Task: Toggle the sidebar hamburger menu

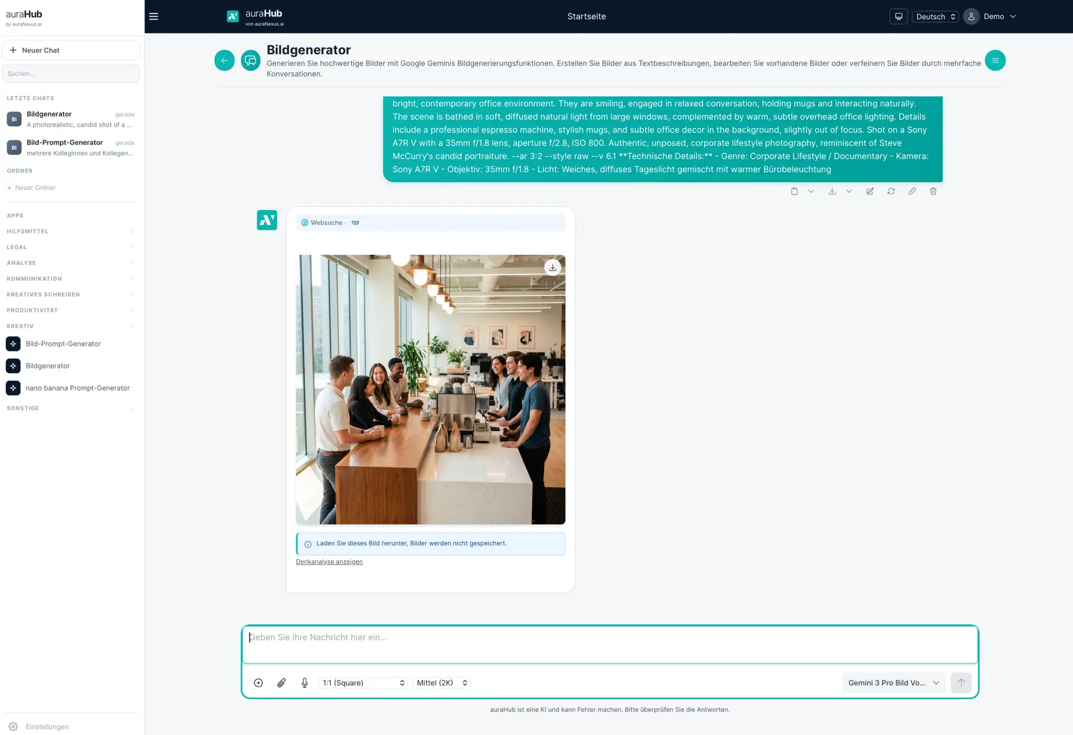Action: pyautogui.click(x=154, y=16)
